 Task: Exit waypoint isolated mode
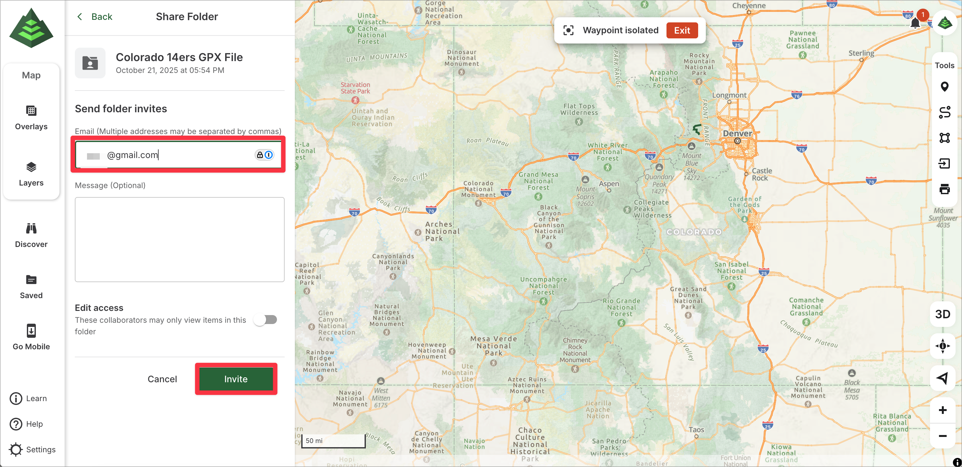[682, 30]
